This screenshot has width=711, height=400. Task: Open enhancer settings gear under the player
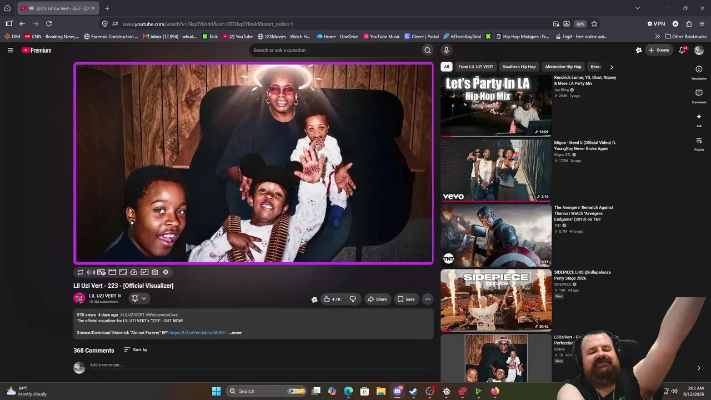166,272
